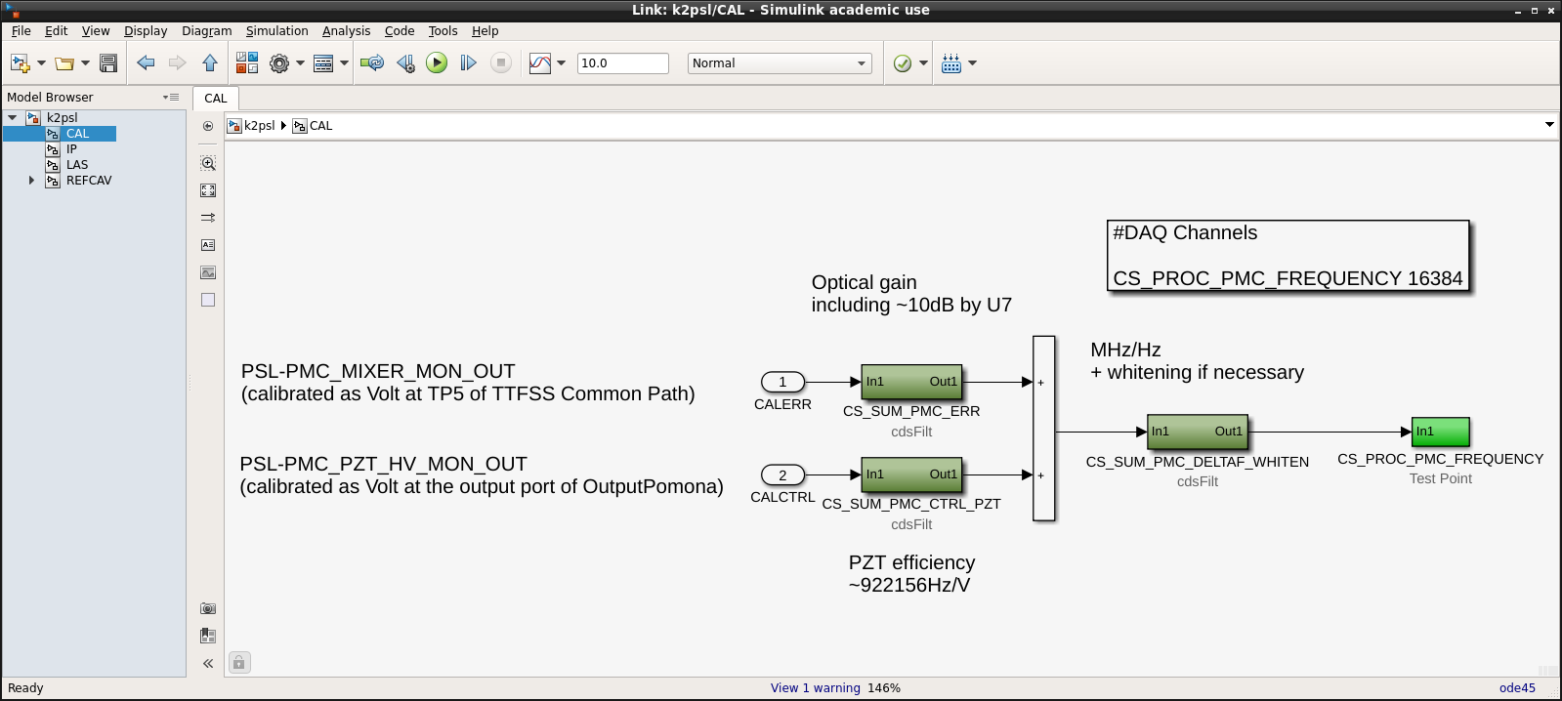This screenshot has height=701, width=1562.
Task: Expand the Model Explorer dropdown arrow
Action: click(344, 63)
